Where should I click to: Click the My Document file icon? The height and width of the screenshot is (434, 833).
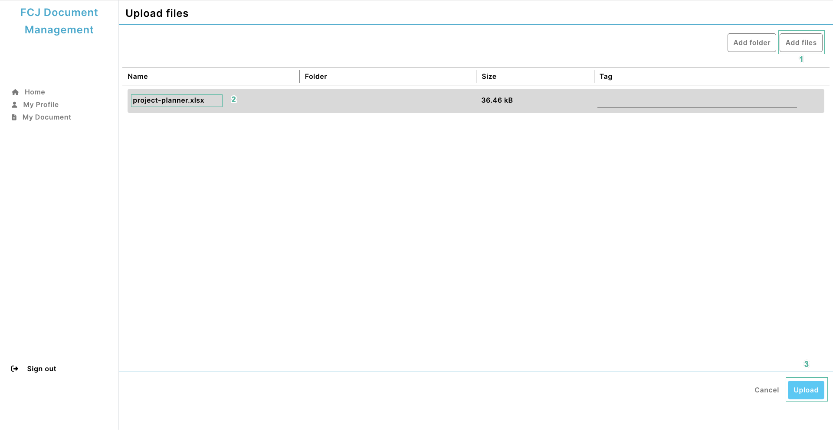click(x=14, y=117)
